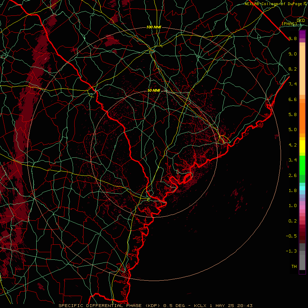
Task: Click the -0.5 scale value
Action: [291, 236]
